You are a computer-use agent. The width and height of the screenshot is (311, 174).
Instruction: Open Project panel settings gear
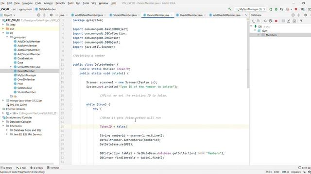coord(51,15)
